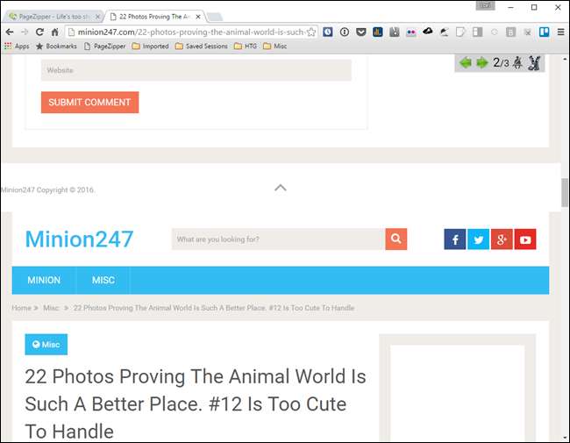Open the YouTube social icon
Viewport: 570px width, 443px height.
[525, 239]
